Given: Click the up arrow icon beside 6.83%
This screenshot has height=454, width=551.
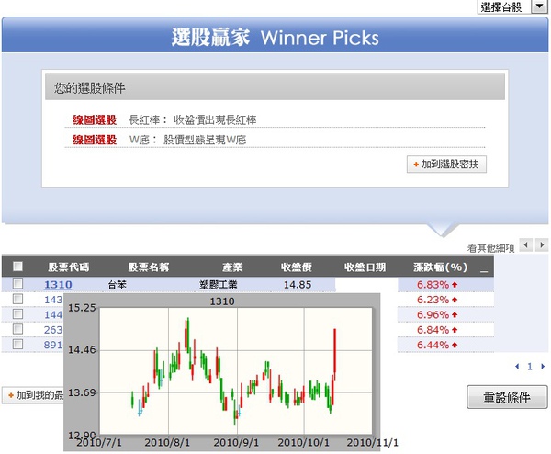Looking at the screenshot, I should pyautogui.click(x=455, y=285).
